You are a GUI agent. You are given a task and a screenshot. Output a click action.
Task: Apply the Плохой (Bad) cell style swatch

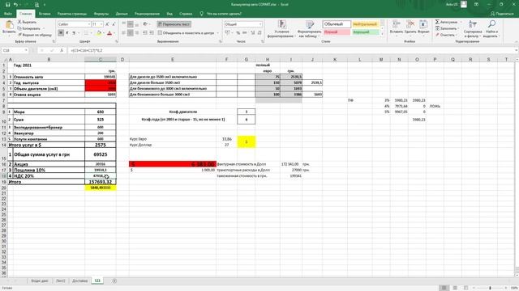337,32
